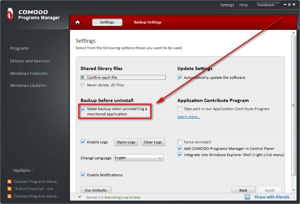The width and height of the screenshot is (300, 204).
Task: Click the Apply button
Action: (x=270, y=190)
